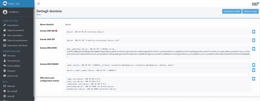
Task: Copy the DMARC p=reject entry
Action: 254,65
